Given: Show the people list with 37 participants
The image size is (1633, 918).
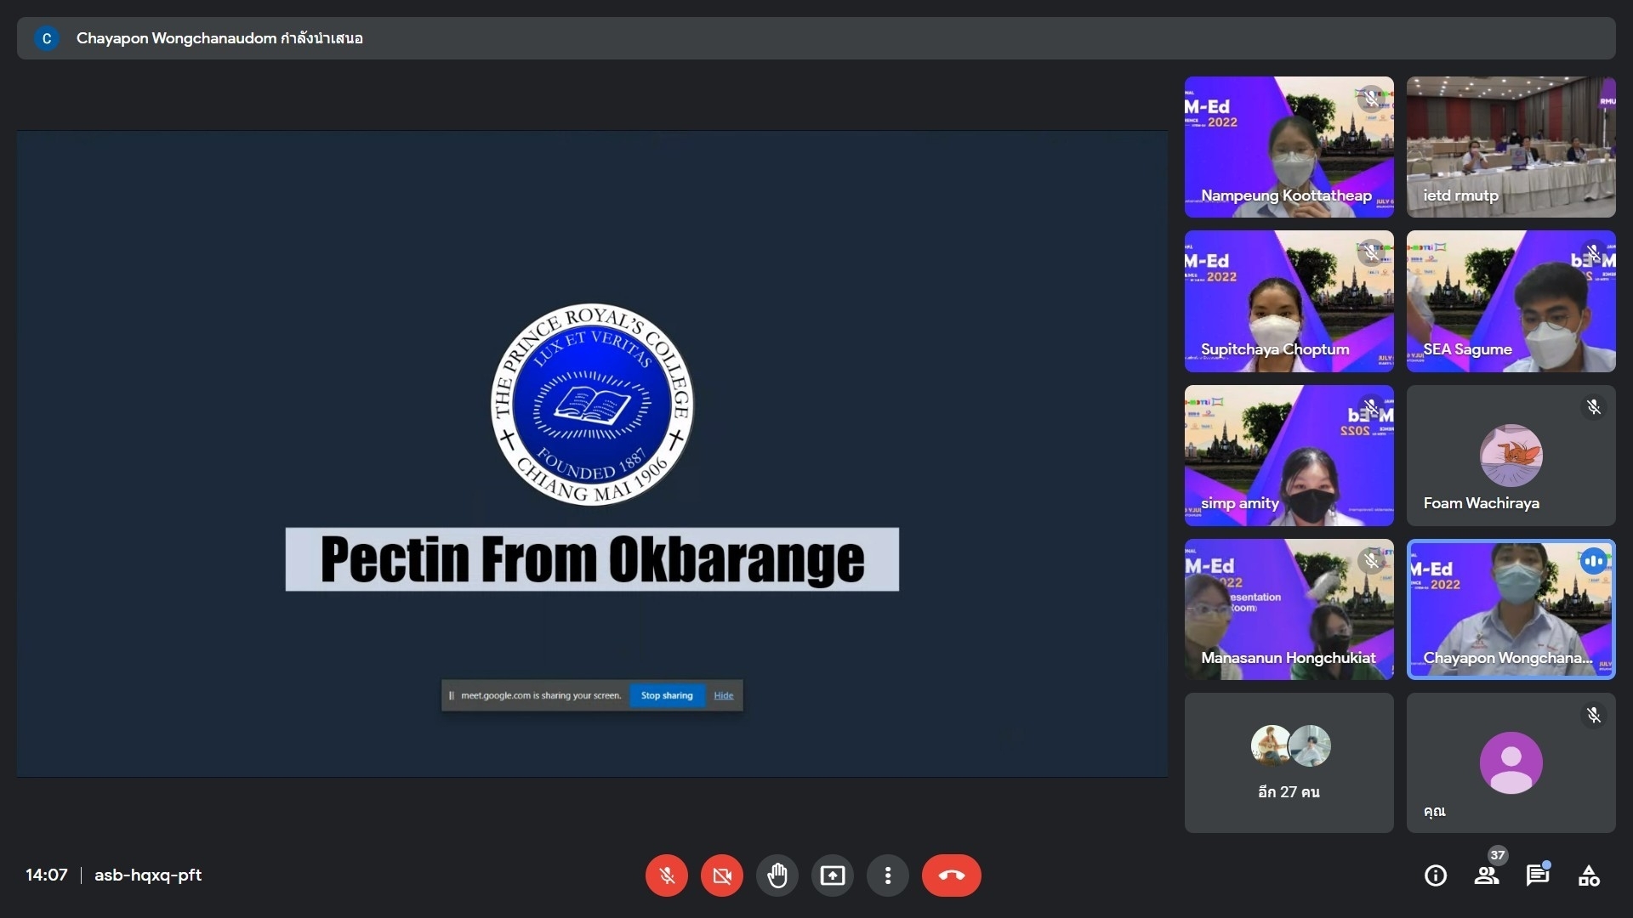Looking at the screenshot, I should tap(1487, 875).
